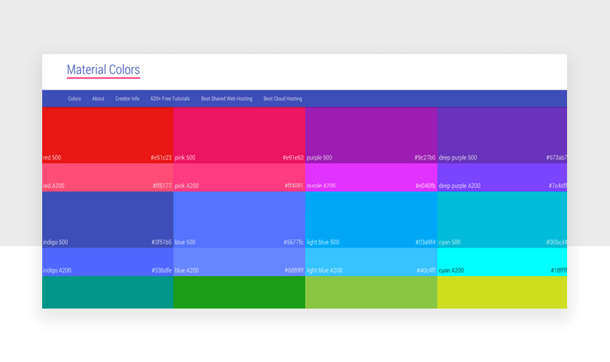The image size is (610, 362).
Task: Select the deep purple 500 swatch
Action: pyautogui.click(x=502, y=135)
